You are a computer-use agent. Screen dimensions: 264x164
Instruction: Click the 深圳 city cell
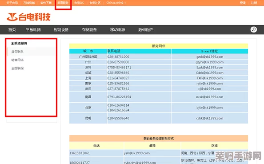click(x=88, y=68)
